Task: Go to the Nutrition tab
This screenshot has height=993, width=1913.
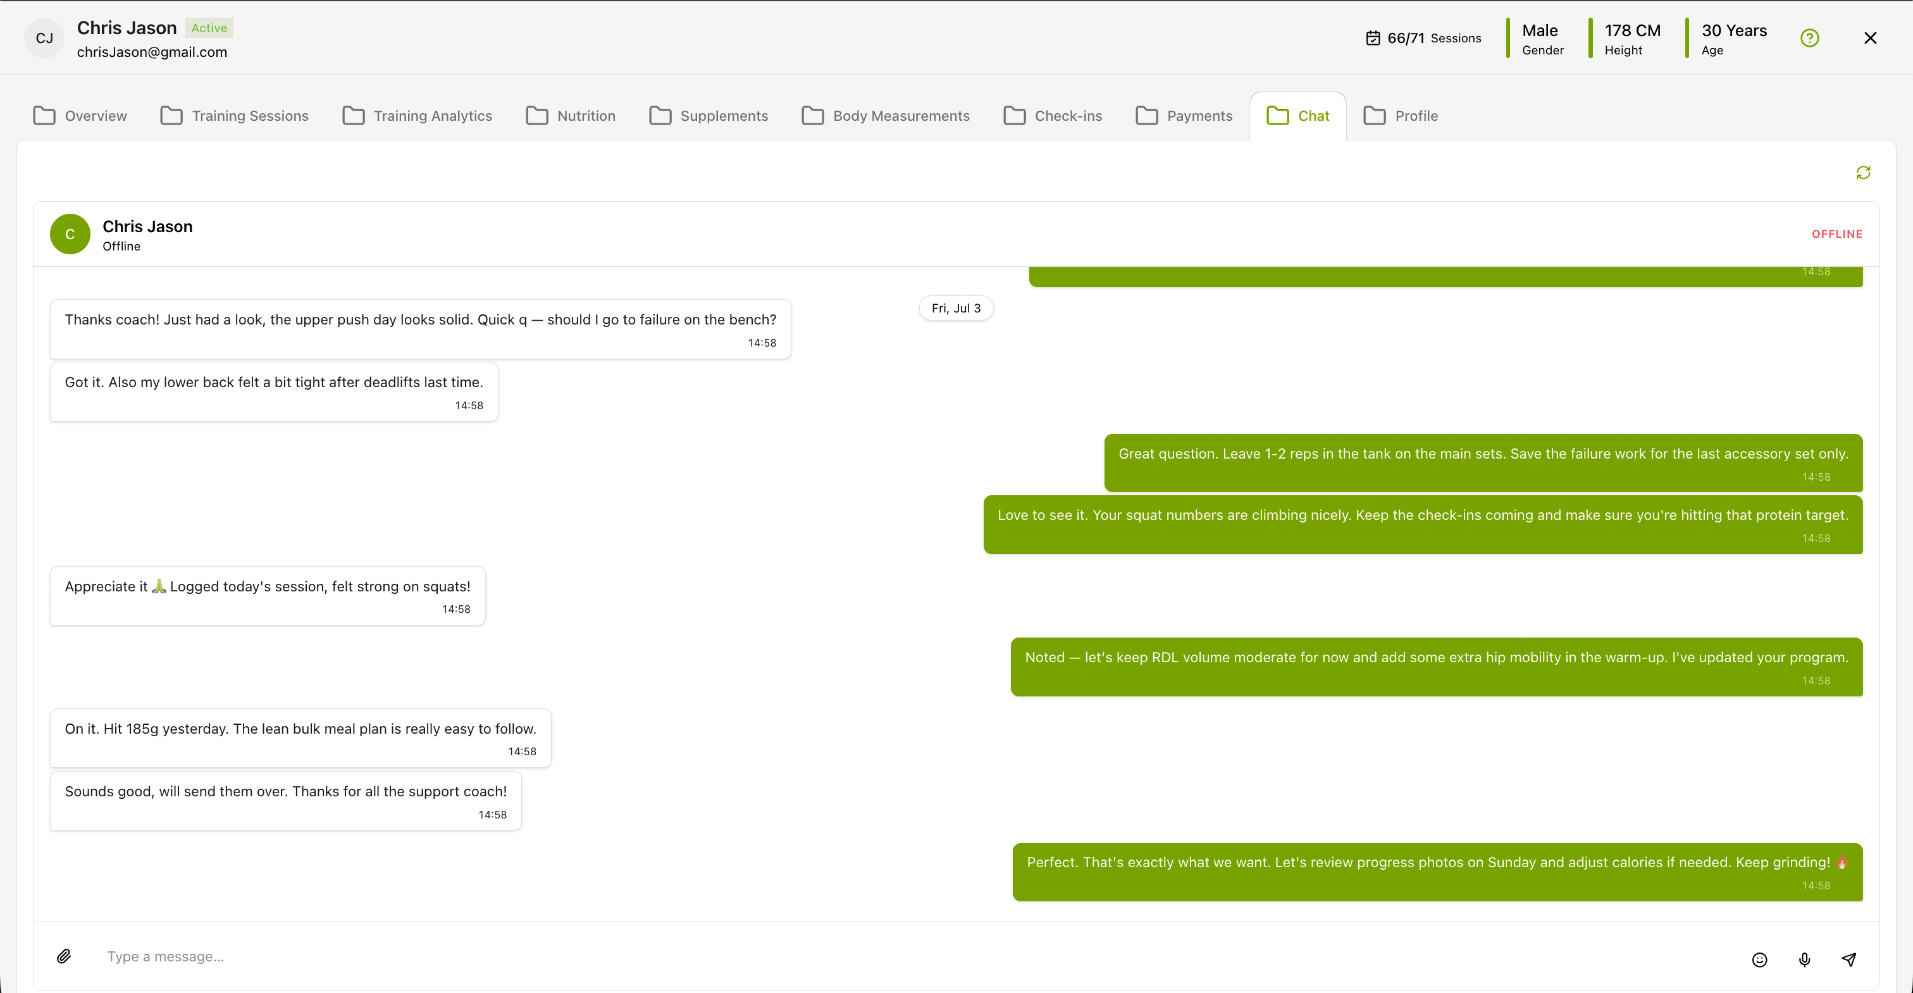Action: pyautogui.click(x=571, y=116)
